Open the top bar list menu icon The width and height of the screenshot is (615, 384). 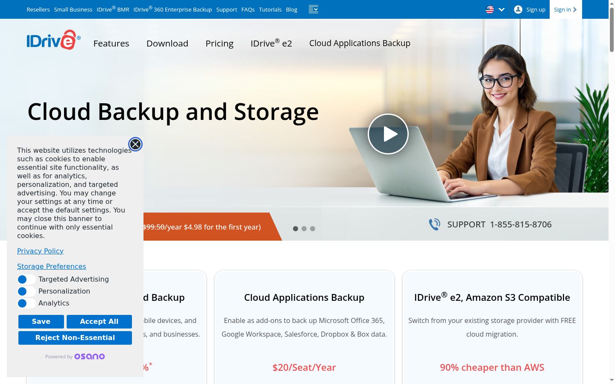(313, 9)
